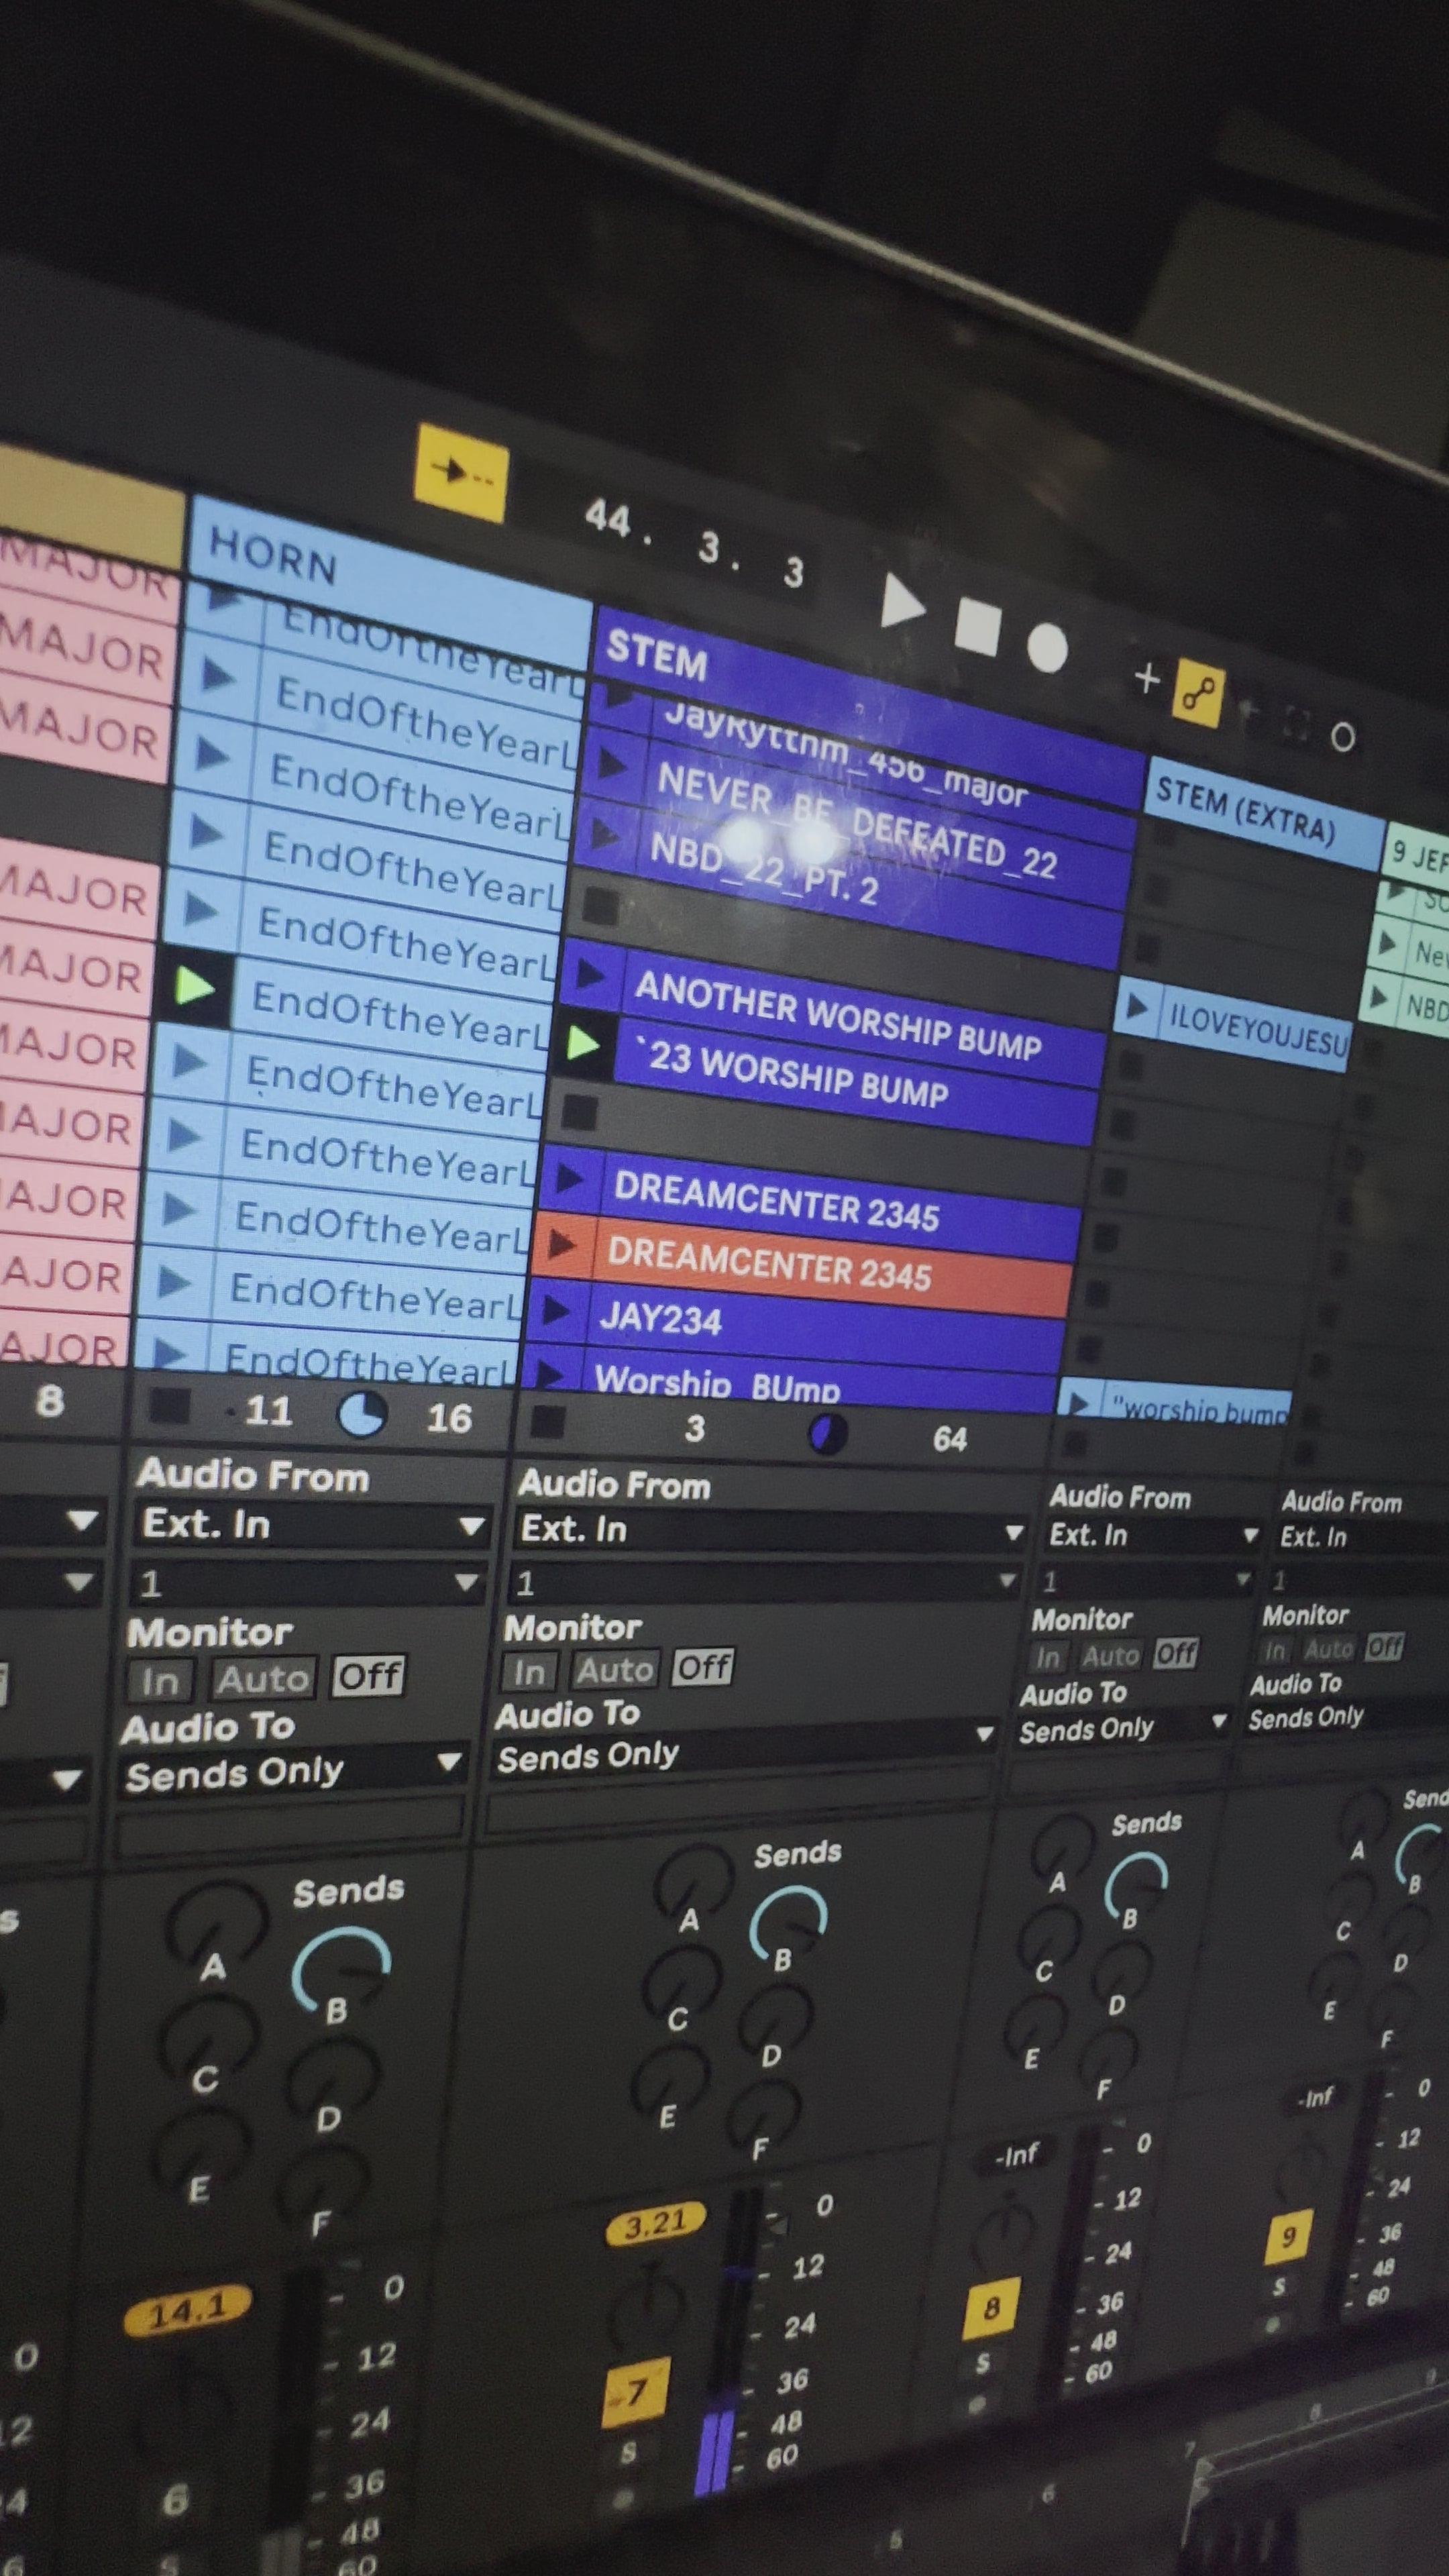Click the small circle icon at top right
1449x2576 pixels.
tap(1345, 735)
